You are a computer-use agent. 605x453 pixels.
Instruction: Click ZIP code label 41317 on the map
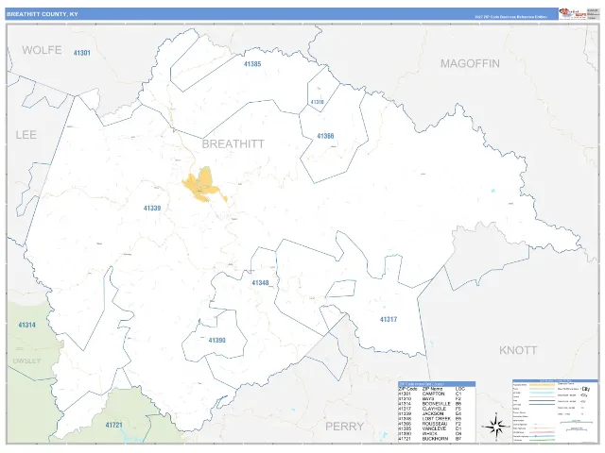(389, 319)
